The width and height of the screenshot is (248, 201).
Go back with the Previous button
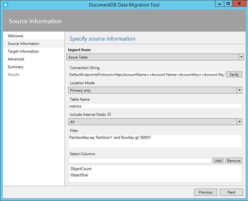coord(205,192)
